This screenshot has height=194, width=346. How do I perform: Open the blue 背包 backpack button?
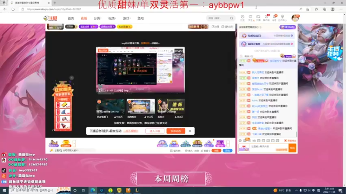[x=227, y=150]
